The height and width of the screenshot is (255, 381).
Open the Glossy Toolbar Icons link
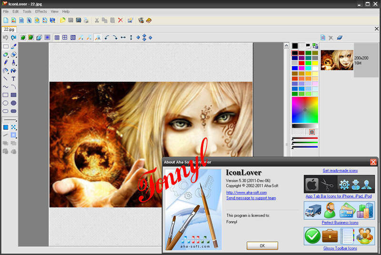pyautogui.click(x=340, y=248)
